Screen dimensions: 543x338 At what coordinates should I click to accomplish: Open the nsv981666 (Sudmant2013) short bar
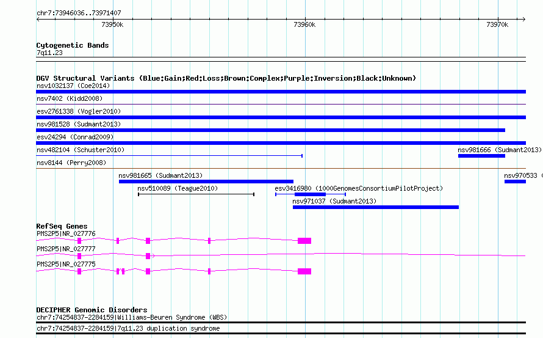[x=481, y=156]
